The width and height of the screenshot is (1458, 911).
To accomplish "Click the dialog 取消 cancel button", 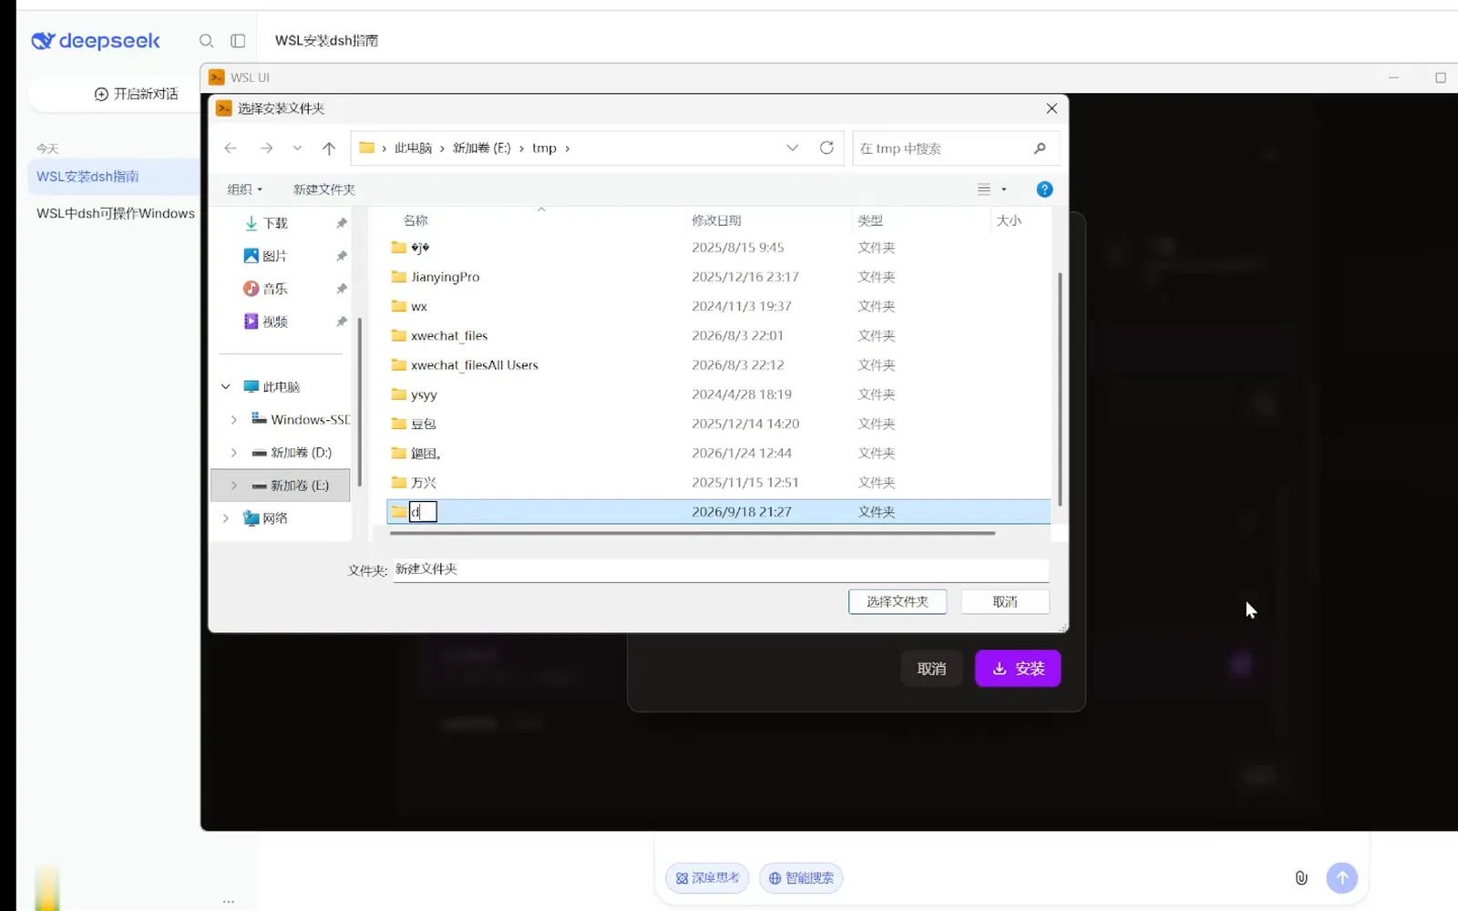I will click(1005, 601).
